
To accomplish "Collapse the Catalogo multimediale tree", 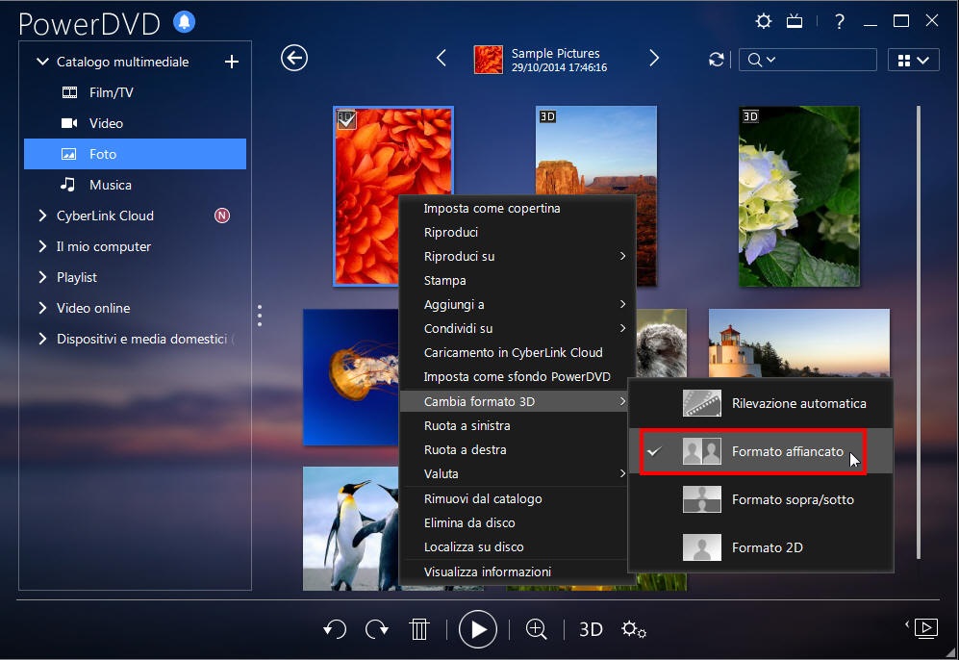I will pos(42,62).
